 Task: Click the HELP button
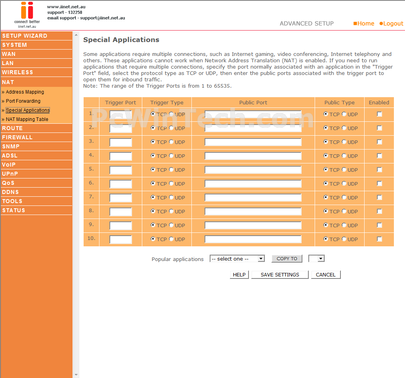(x=239, y=274)
